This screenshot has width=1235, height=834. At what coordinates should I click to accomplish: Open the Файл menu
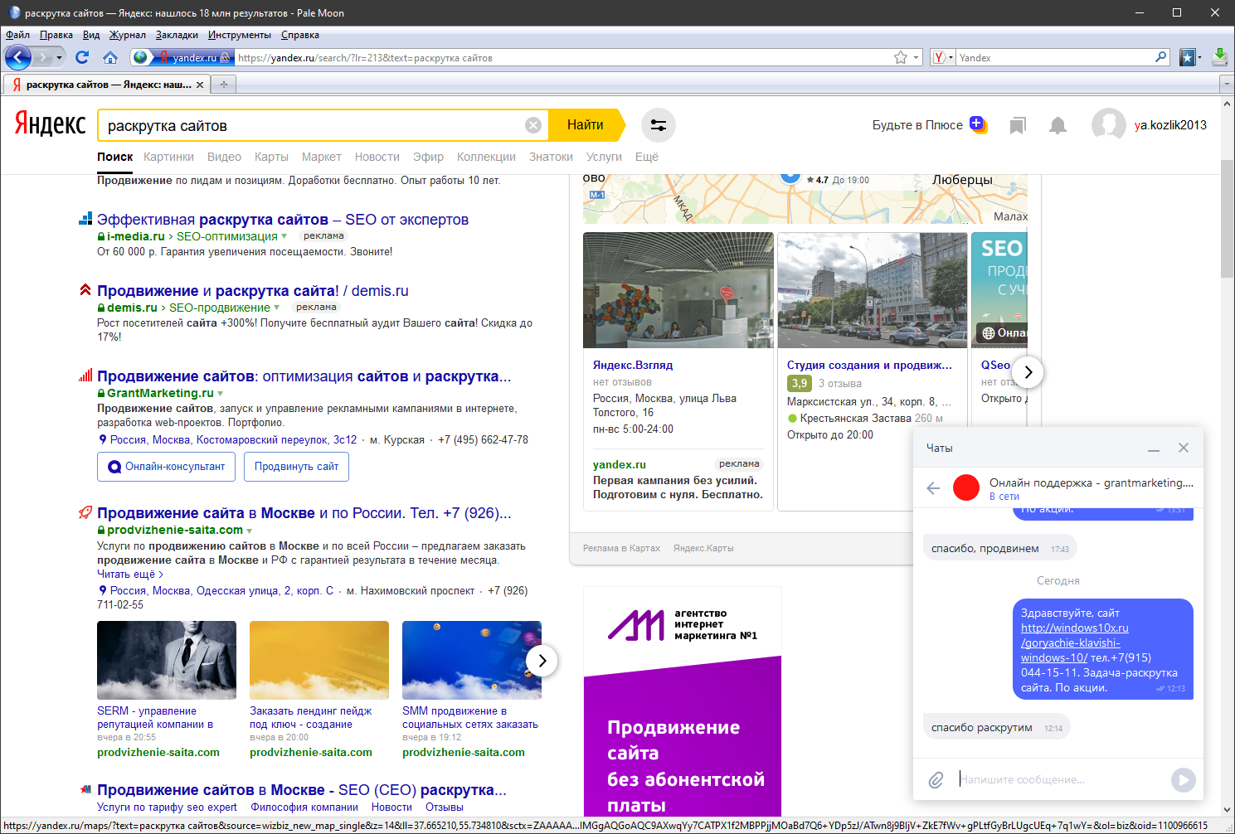coord(17,35)
